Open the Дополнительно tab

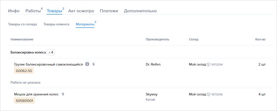tap(140, 11)
